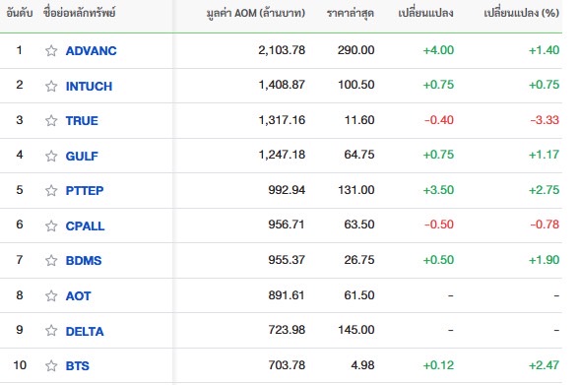Sort by มูลค่า AOM column header
This screenshot has width=580, height=385.
[x=256, y=14]
